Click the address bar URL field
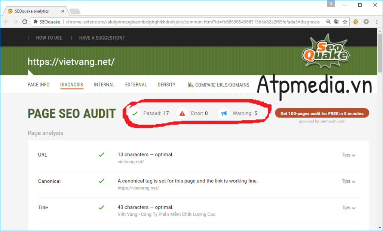Viewport: 383px width, 231px height. (193, 22)
